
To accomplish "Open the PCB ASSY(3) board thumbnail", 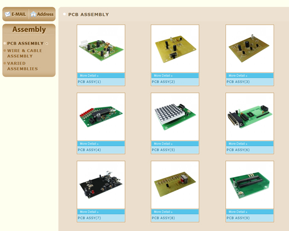I will (x=250, y=49).
